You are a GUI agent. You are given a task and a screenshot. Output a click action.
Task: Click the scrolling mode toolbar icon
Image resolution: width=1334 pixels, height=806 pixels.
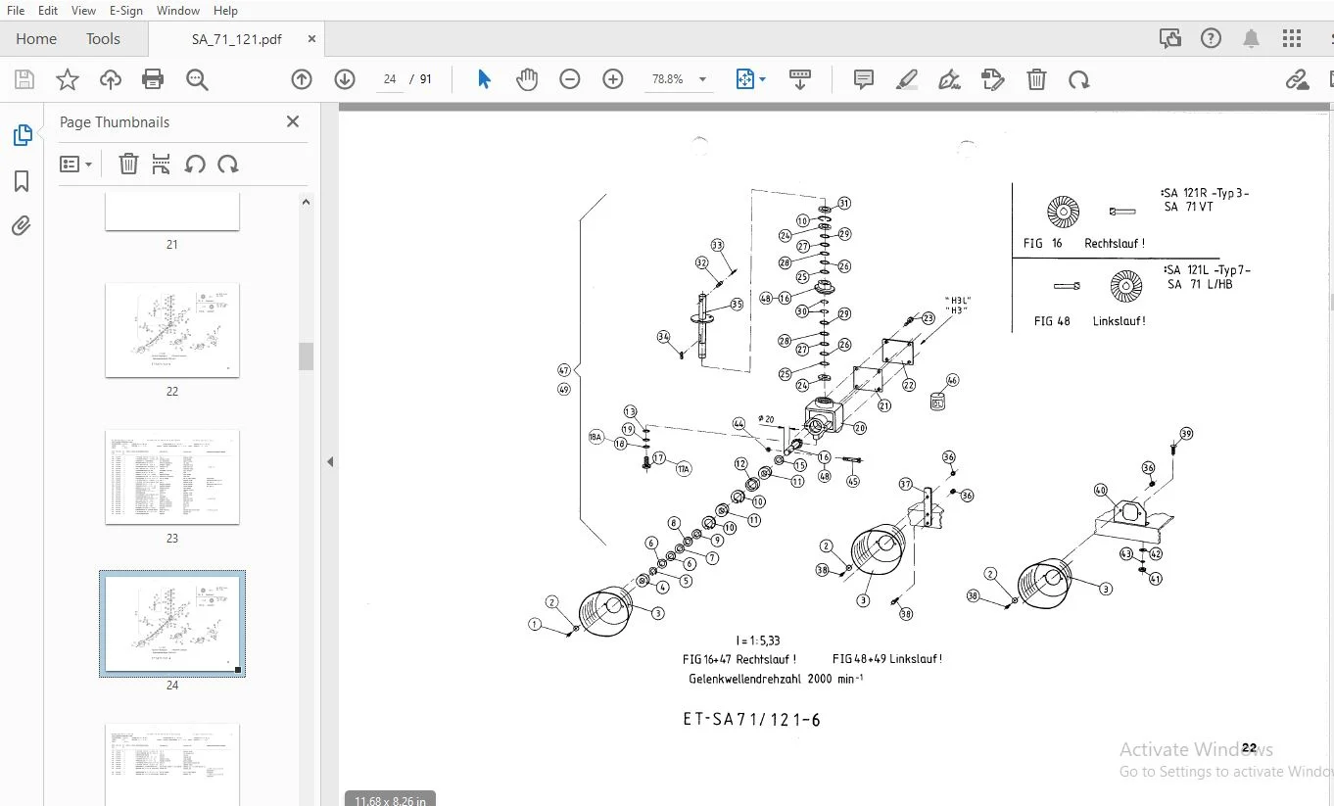click(x=800, y=80)
